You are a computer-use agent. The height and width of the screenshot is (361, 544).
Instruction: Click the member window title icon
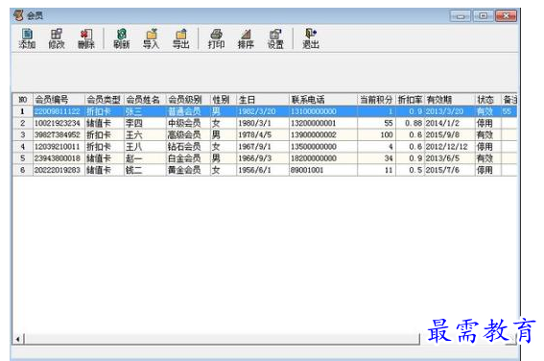pyautogui.click(x=18, y=15)
